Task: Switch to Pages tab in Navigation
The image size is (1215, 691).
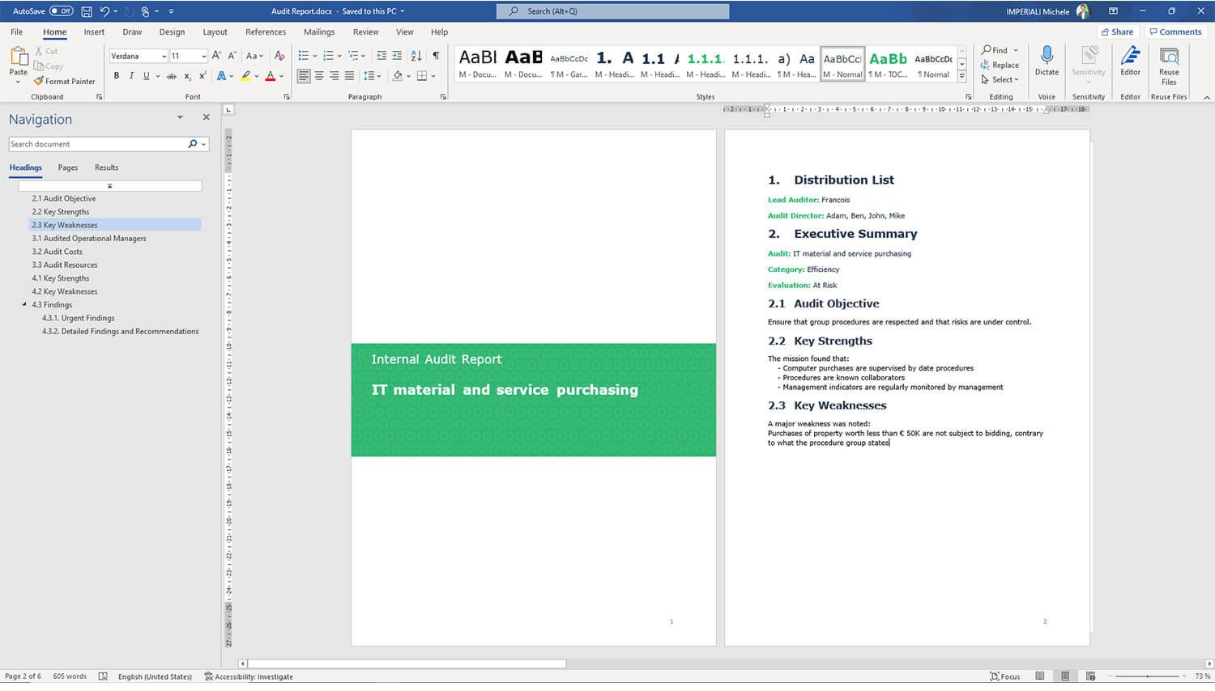Action: click(x=68, y=167)
